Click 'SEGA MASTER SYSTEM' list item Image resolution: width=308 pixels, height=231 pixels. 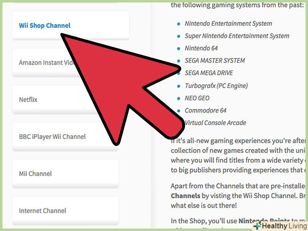[214, 60]
